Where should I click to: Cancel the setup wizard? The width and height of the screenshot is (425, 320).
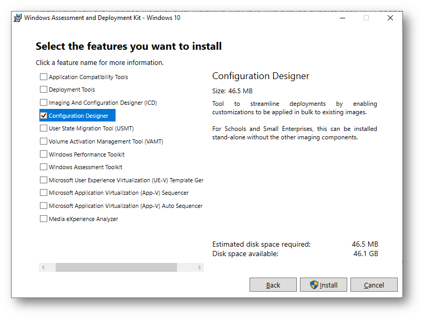coord(374,284)
